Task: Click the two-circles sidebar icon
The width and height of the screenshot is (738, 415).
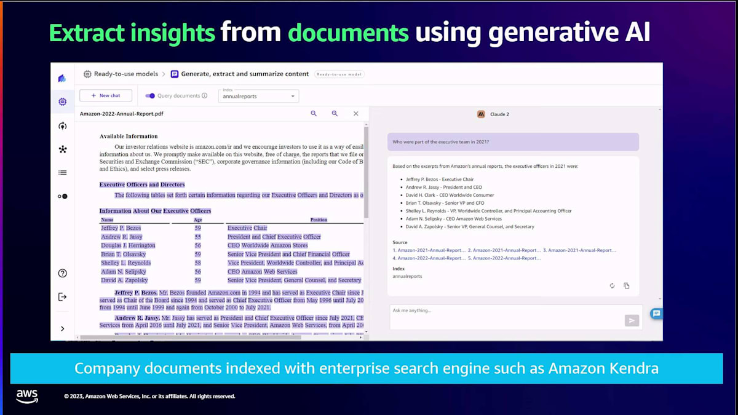Action: tap(62, 196)
